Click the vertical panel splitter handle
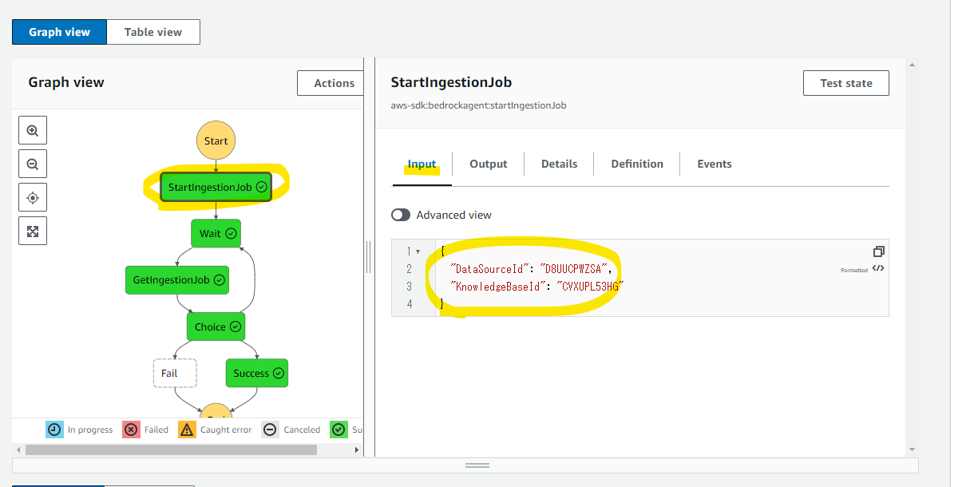The width and height of the screenshot is (978, 487). (x=369, y=257)
